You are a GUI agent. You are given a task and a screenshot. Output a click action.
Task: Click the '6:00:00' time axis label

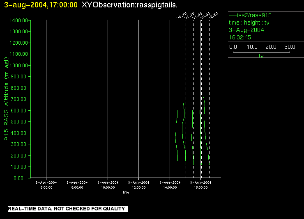tap(46, 187)
